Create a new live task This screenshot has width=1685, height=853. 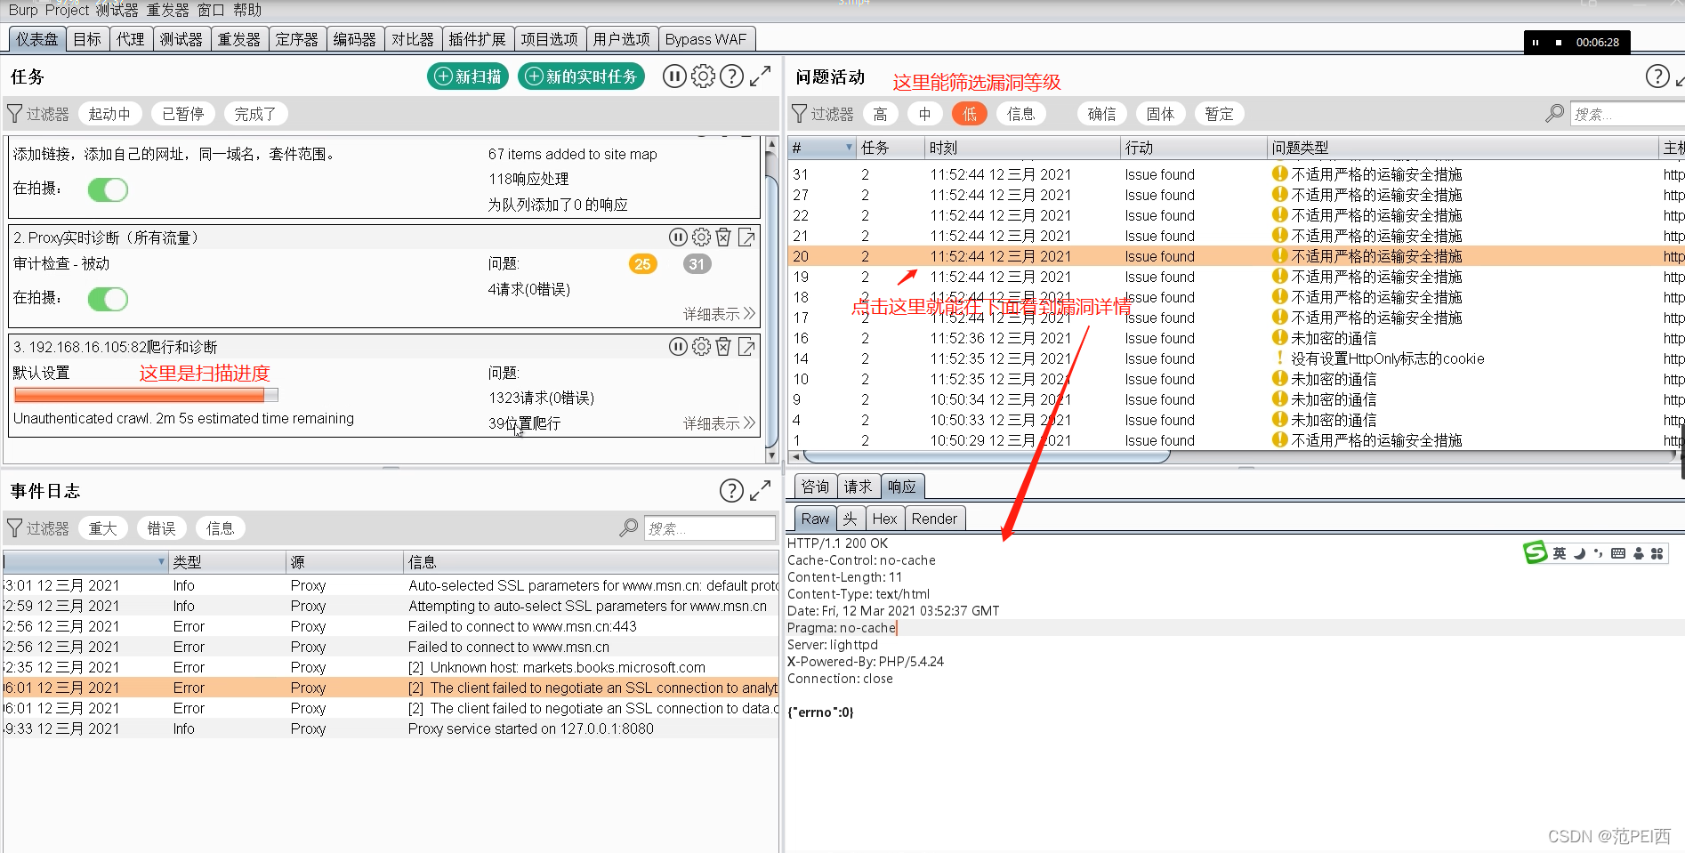581,76
